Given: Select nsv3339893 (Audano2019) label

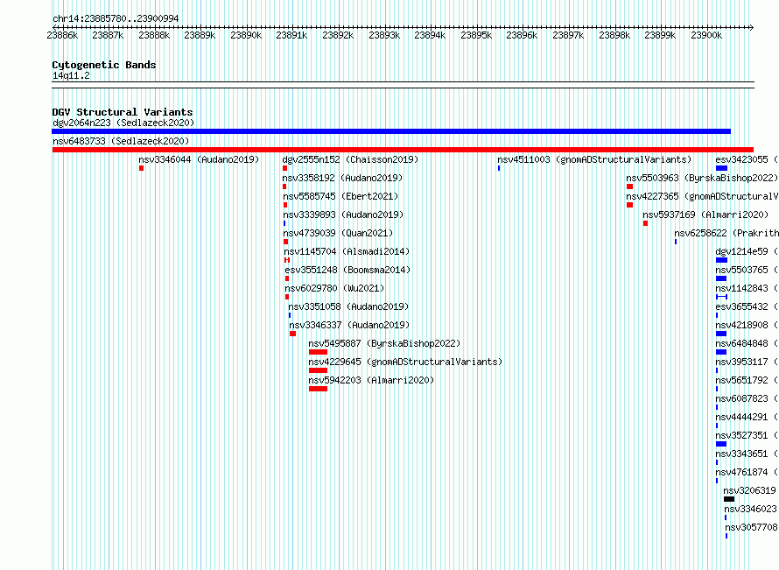Looking at the screenshot, I should pos(343,215).
